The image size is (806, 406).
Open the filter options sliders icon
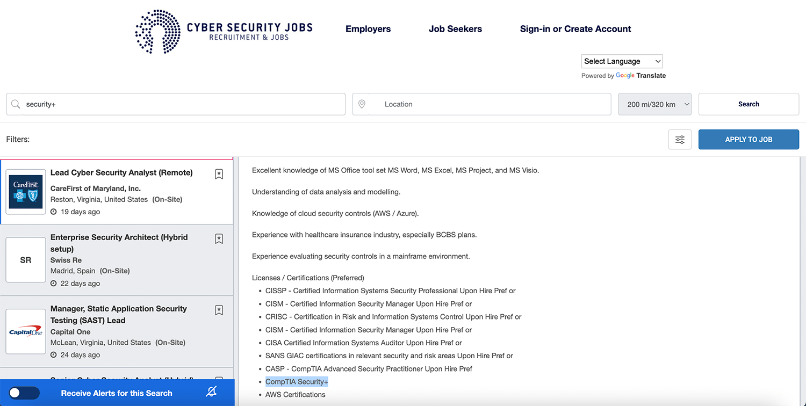coord(680,140)
